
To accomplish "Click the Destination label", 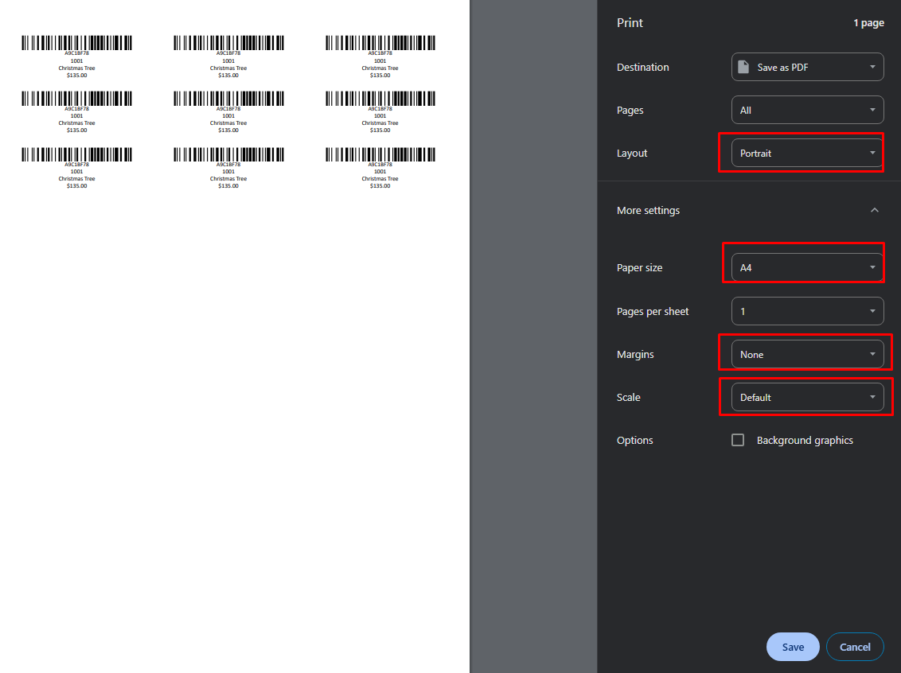I will [642, 67].
